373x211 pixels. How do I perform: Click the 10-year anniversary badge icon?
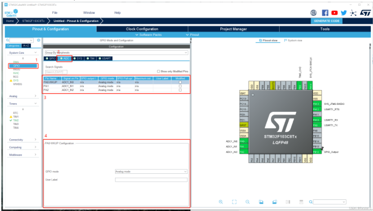314,13
